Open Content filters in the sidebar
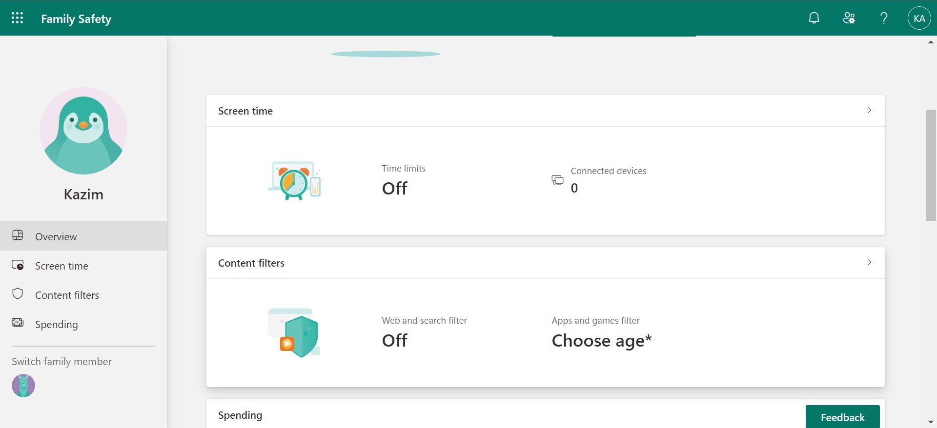 pos(67,295)
